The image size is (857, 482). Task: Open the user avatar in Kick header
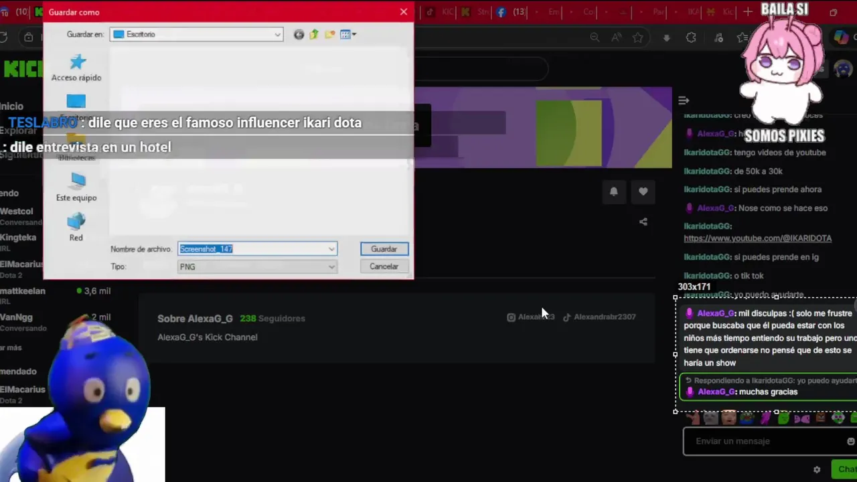(843, 68)
